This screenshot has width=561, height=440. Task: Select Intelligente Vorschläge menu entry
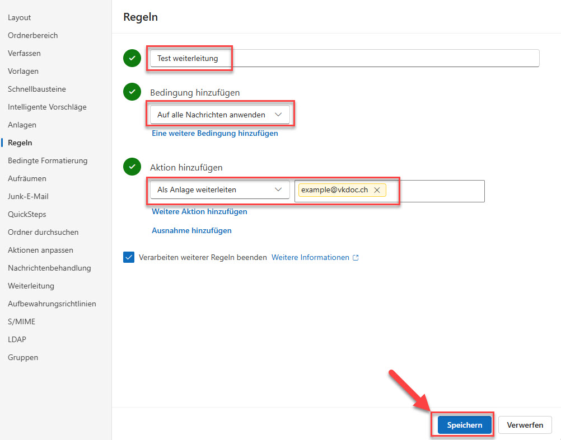47,107
